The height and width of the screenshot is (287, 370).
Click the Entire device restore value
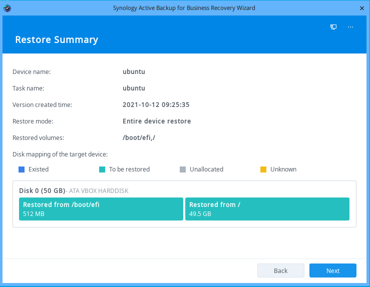point(156,121)
